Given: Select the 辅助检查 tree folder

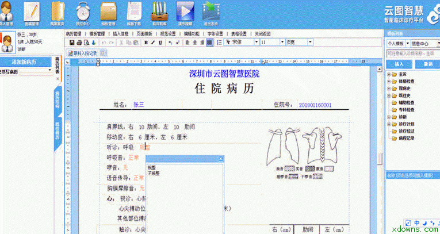Looking at the screenshot, I should click(404, 103).
